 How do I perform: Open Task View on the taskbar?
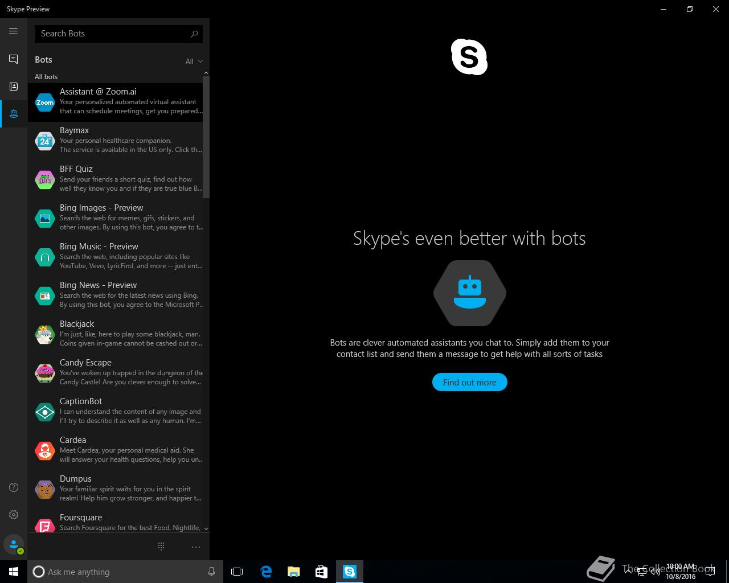click(x=237, y=572)
